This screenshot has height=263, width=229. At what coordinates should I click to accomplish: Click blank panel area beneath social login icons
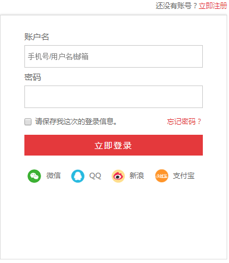click(114, 221)
